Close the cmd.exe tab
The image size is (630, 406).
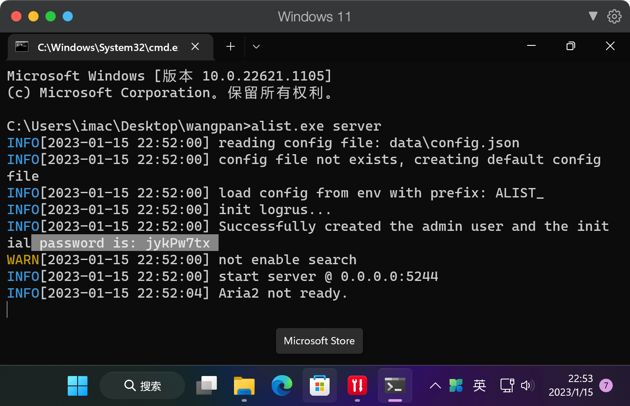click(x=195, y=47)
